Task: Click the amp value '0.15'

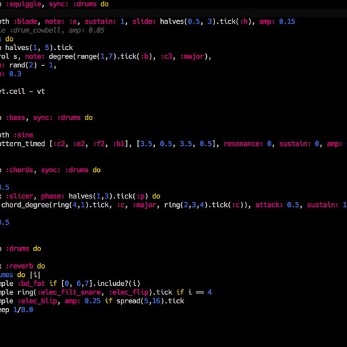Action: coord(287,22)
